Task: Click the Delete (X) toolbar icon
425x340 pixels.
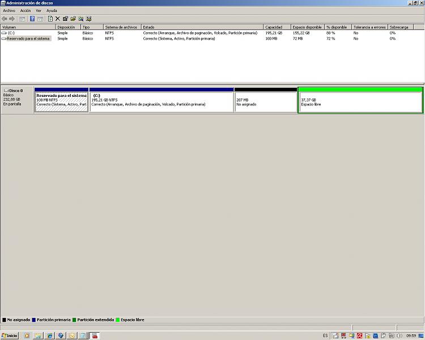Action: 57,19
